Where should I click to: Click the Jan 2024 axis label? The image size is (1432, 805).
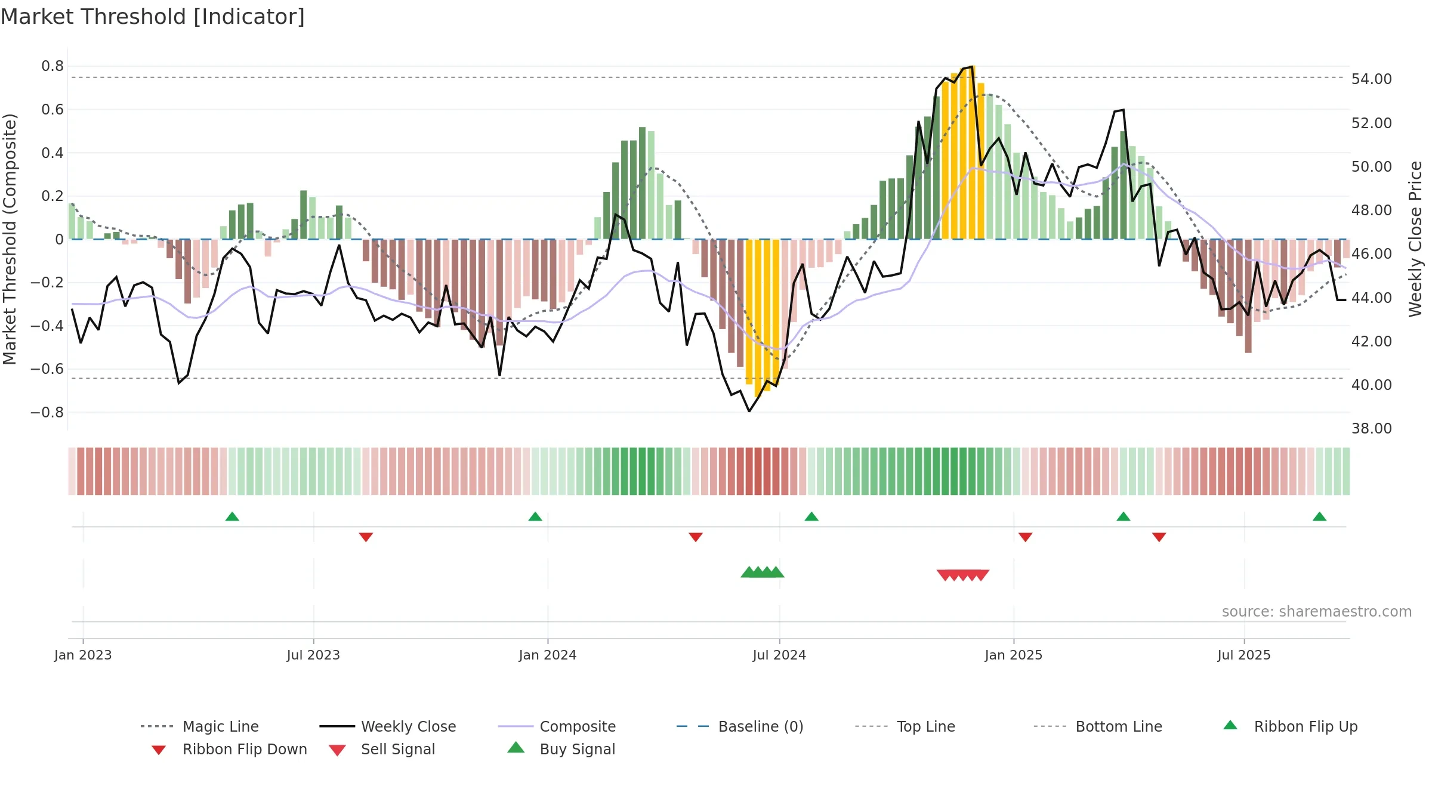point(548,655)
